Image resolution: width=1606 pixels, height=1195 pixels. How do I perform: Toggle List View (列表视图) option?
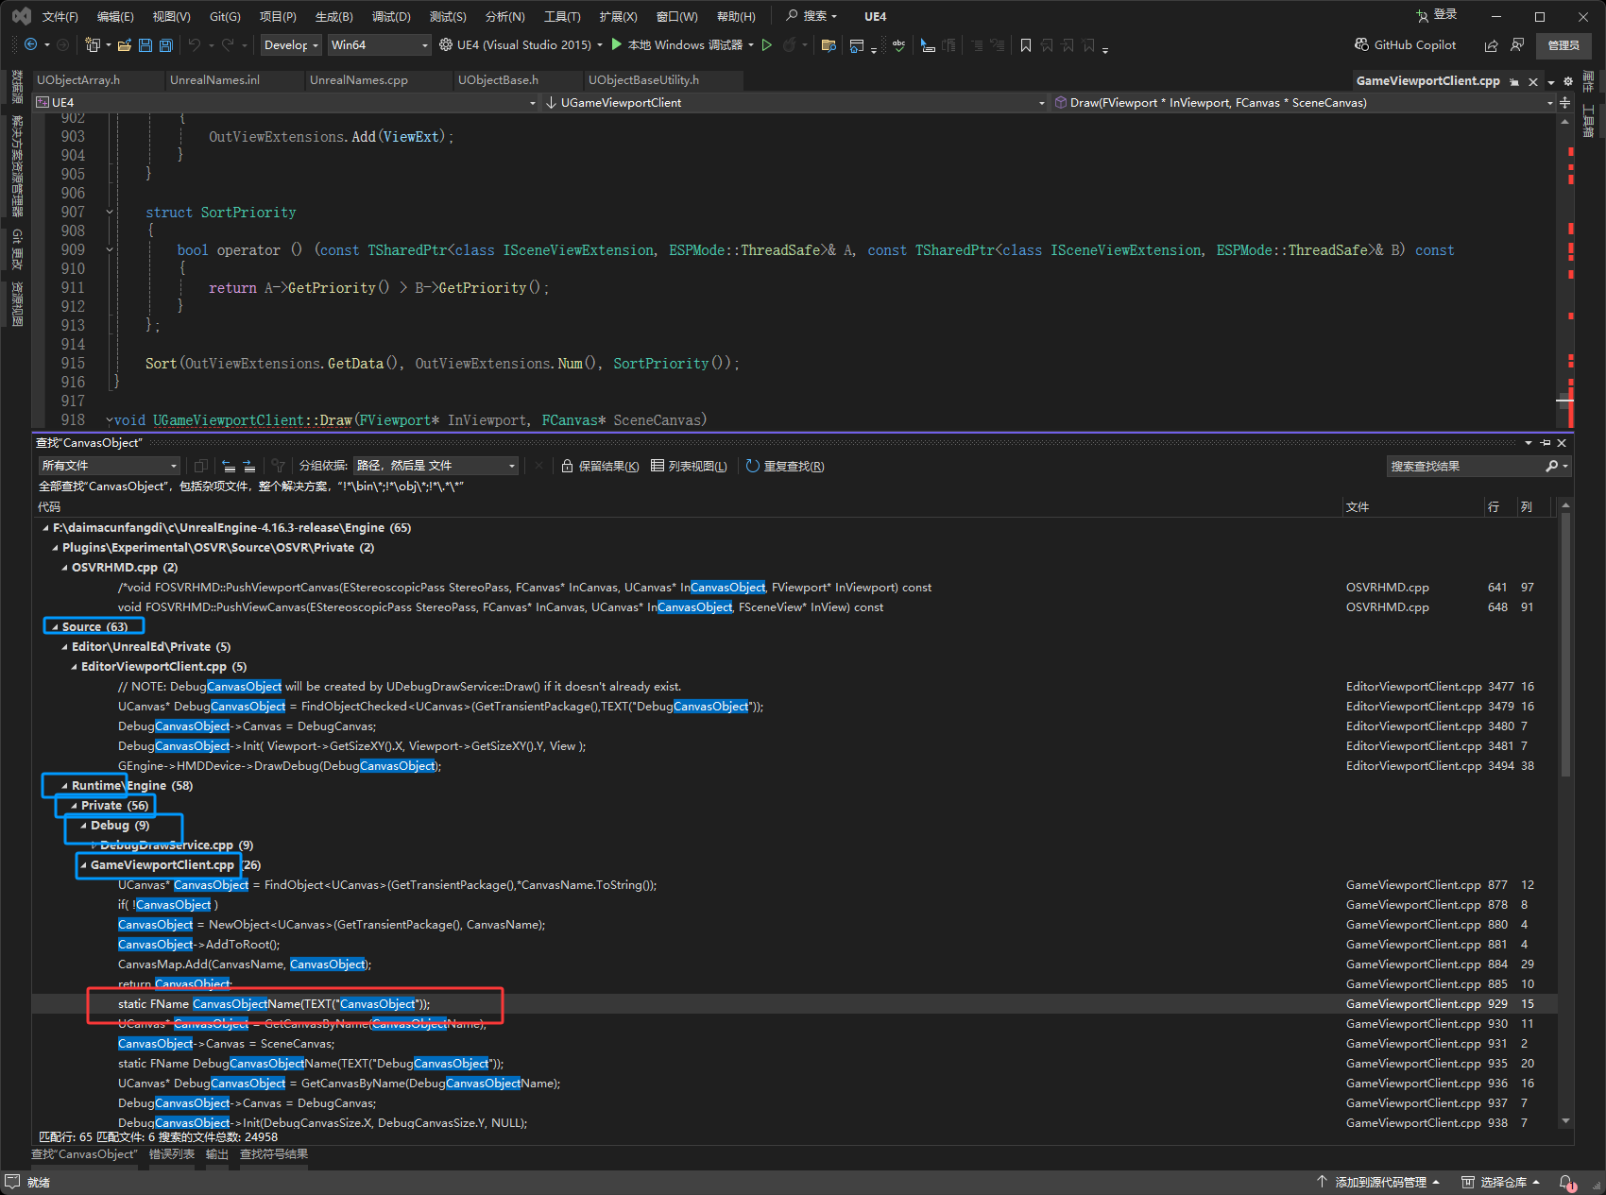(689, 466)
